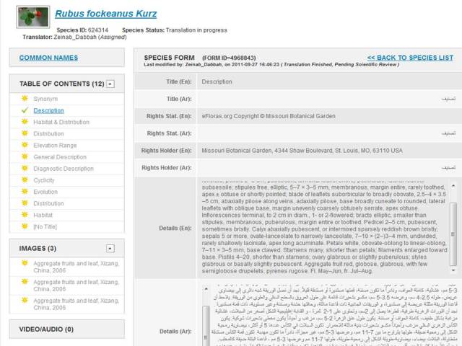The width and height of the screenshot is (462, 346).
Task: Click the Details (Ar) scrollbar thumb
Action: click(206, 326)
